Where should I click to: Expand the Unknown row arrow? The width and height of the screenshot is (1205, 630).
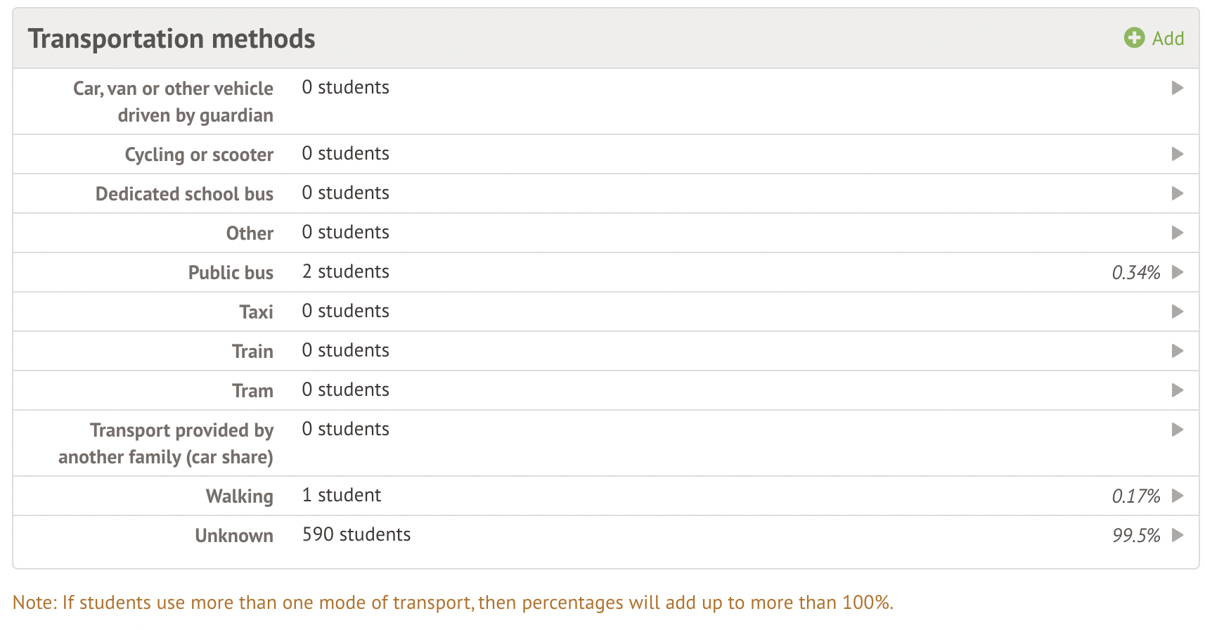[x=1178, y=535]
